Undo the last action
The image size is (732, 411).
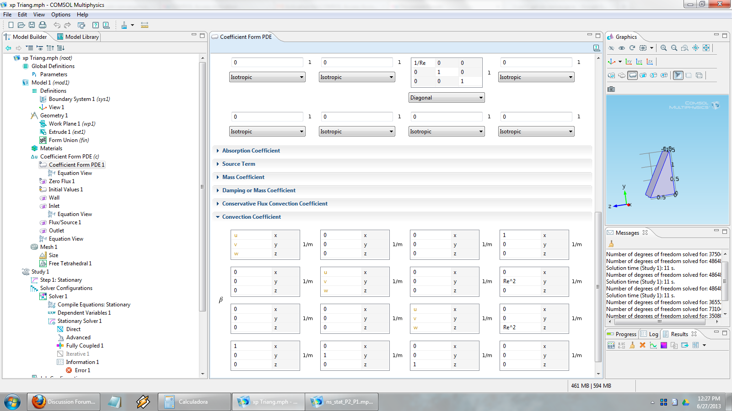(x=57, y=25)
